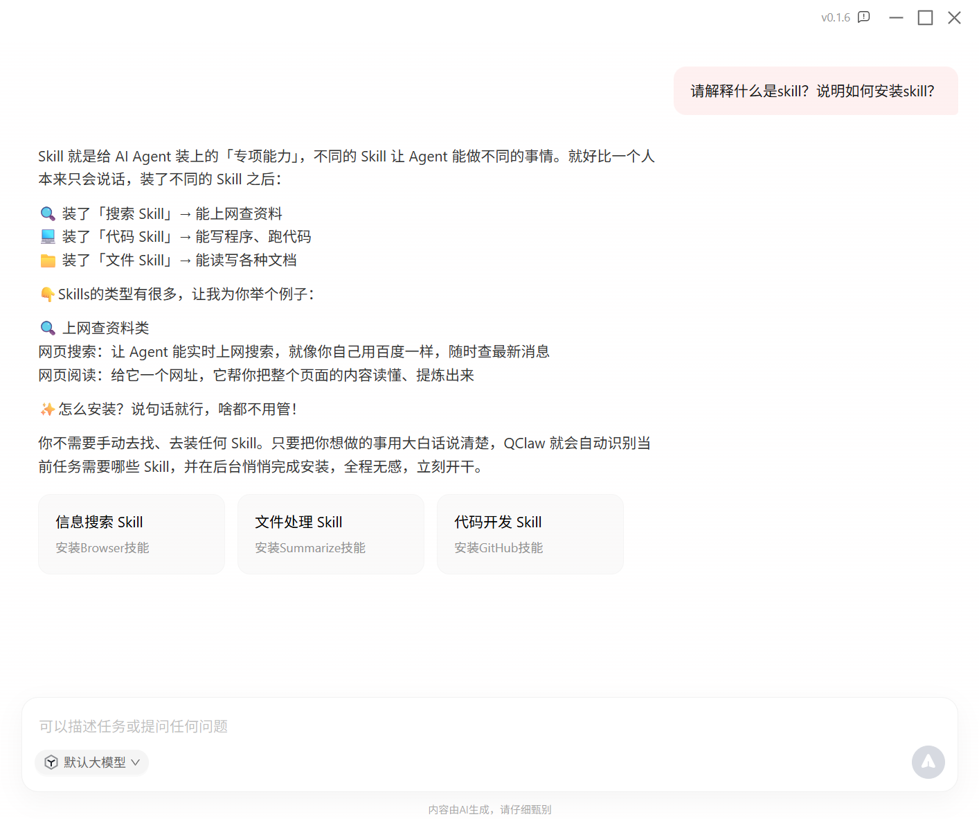Maximize the chat window
This screenshot has height=819, width=979.
click(x=925, y=17)
